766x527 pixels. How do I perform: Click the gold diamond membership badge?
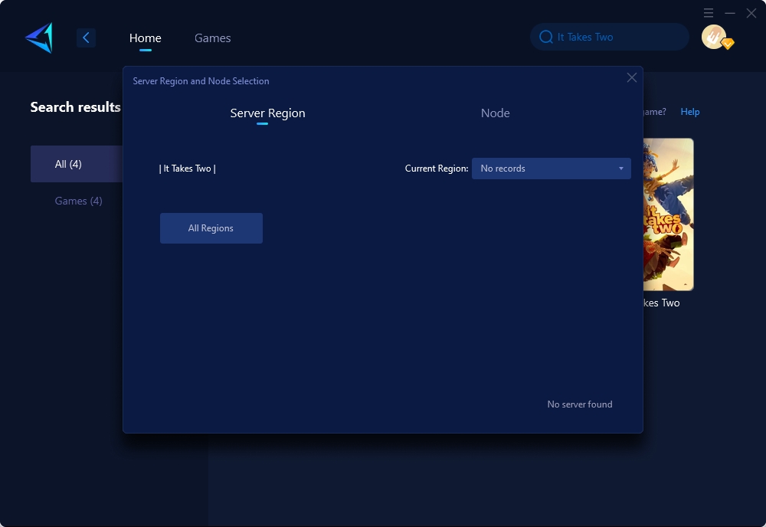point(728,44)
